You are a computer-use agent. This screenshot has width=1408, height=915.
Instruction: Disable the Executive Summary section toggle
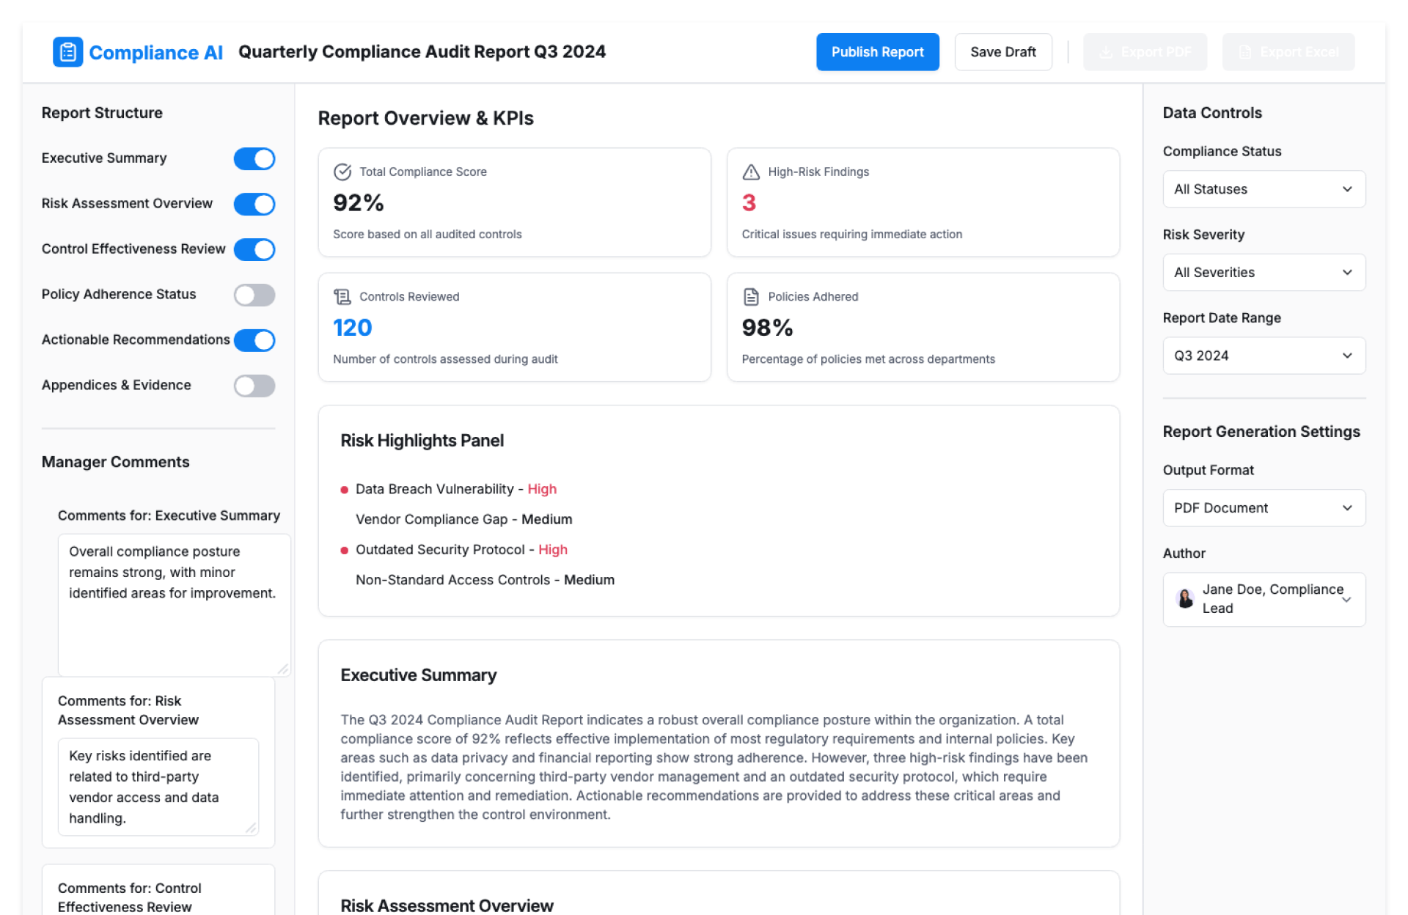pos(254,158)
